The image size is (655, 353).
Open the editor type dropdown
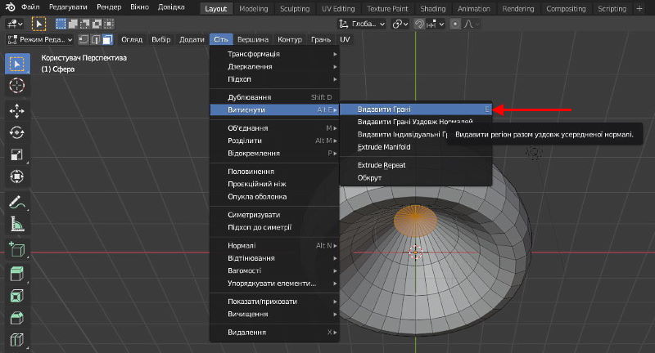(15, 25)
